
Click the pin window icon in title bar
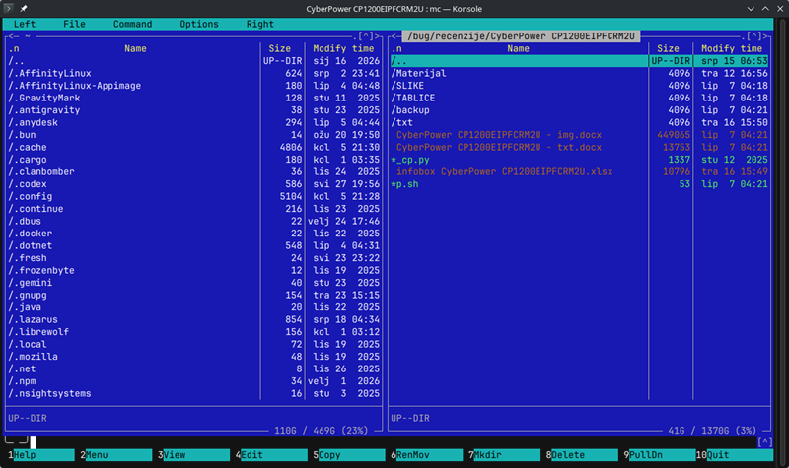point(24,8)
